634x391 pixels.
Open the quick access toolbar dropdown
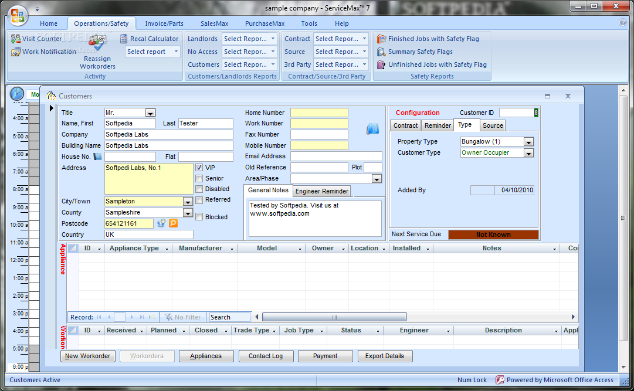[37, 9]
